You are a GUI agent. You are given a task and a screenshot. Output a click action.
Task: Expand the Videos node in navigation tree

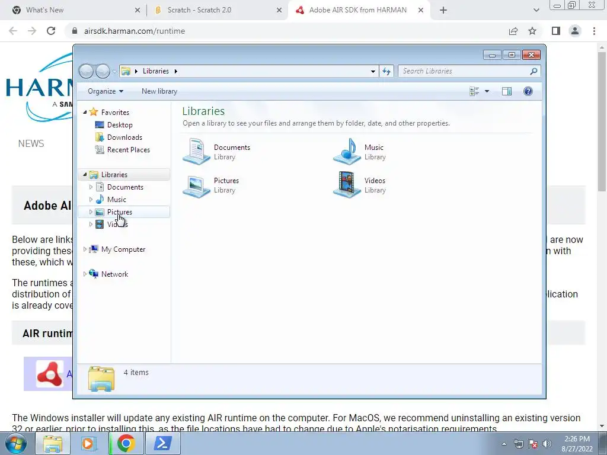pos(91,225)
